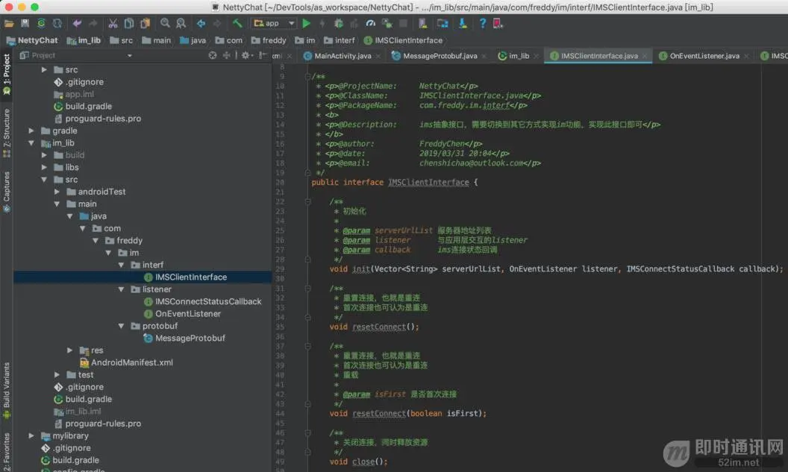Click the Make Project hammer icon
The image size is (788, 472).
(x=237, y=23)
